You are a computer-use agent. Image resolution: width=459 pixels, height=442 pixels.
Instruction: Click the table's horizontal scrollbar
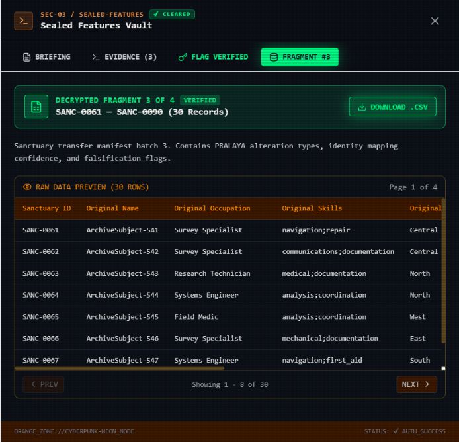(119, 368)
